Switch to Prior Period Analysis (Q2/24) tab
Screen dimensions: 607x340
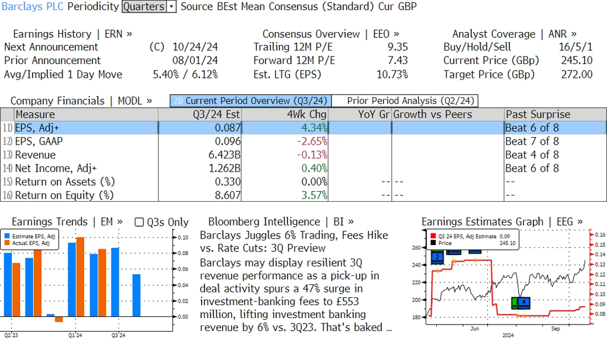point(405,101)
